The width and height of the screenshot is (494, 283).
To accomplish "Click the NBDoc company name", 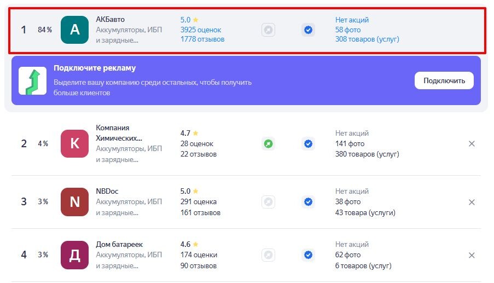I will tap(107, 191).
